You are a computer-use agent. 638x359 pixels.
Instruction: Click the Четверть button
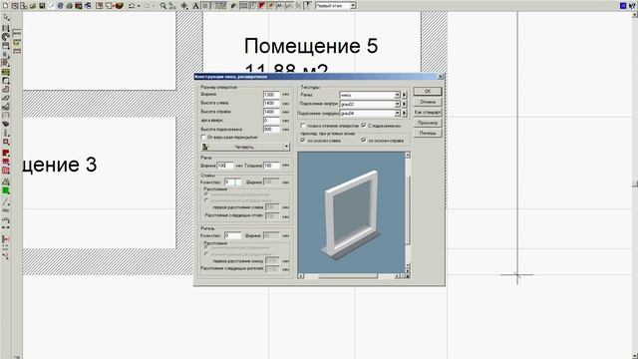tap(245, 147)
